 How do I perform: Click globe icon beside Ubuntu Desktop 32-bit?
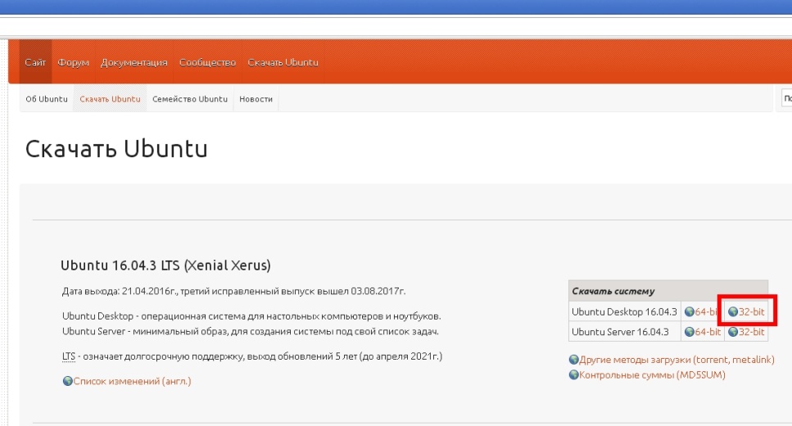coord(733,312)
